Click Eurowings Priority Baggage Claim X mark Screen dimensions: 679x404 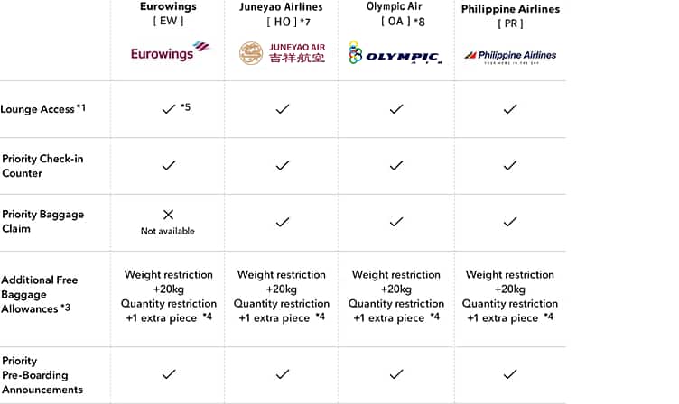[x=168, y=215]
